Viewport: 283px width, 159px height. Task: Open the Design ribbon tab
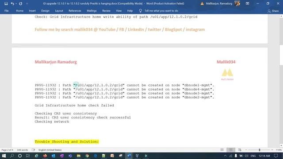pos(45,11)
